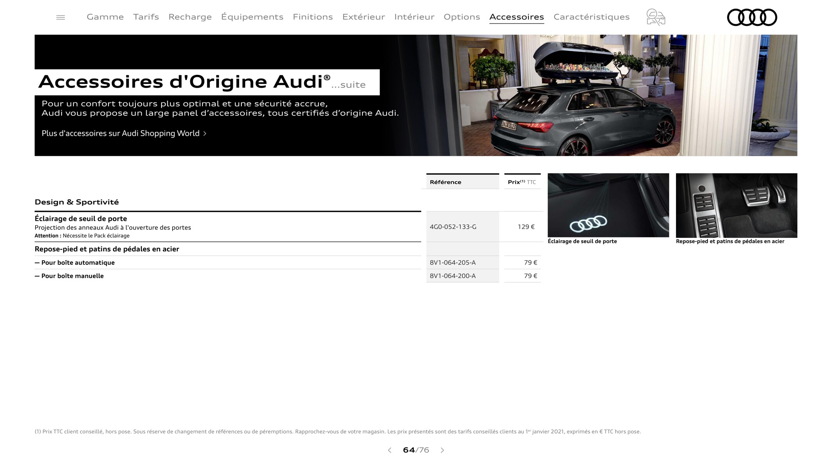Open the door sill lighting thumbnail
832x468 pixels.
pyautogui.click(x=608, y=205)
